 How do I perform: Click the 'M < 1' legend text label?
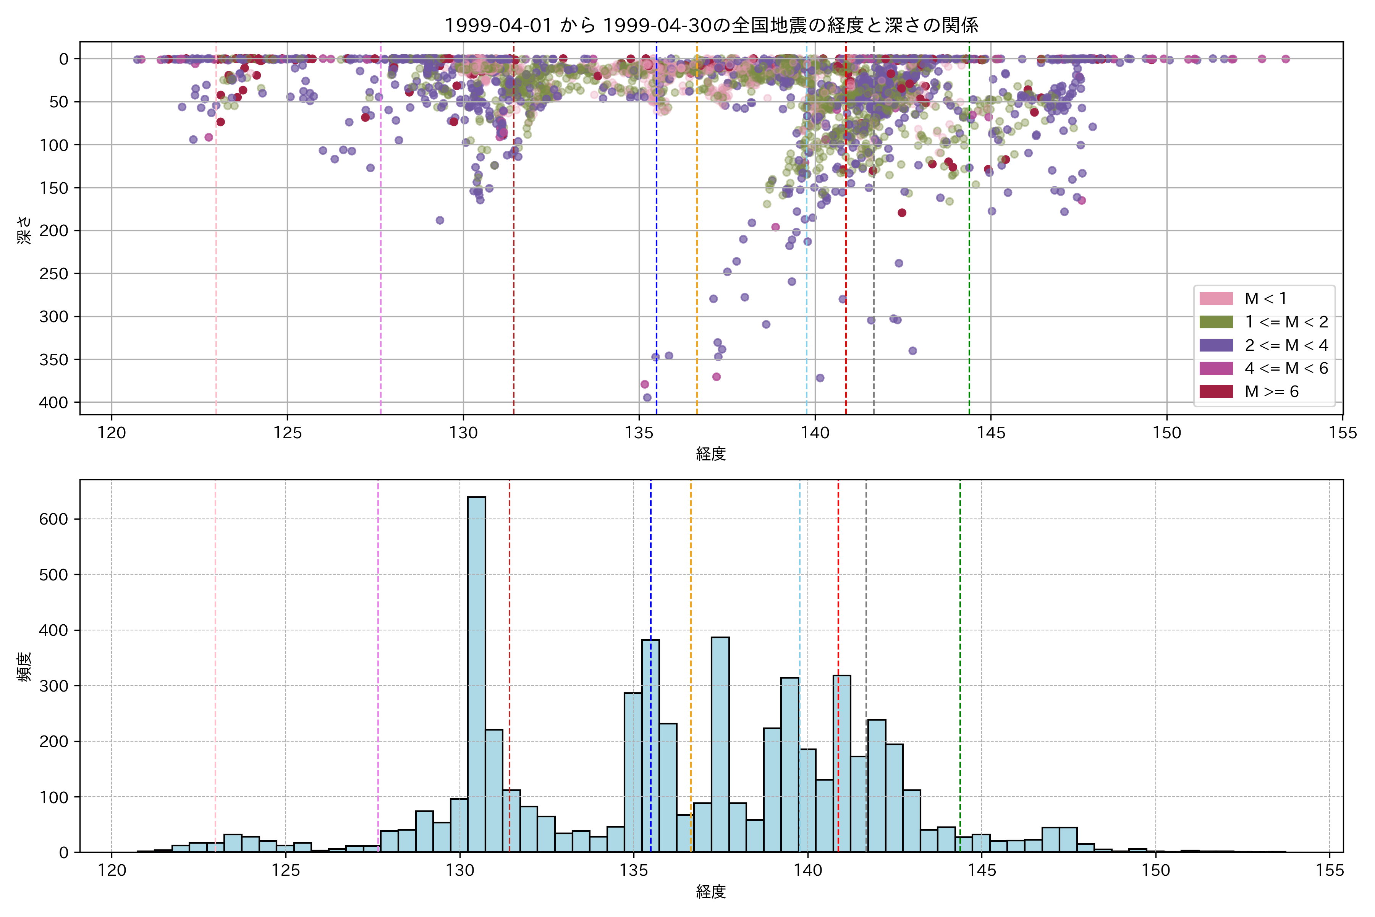[x=1266, y=299]
